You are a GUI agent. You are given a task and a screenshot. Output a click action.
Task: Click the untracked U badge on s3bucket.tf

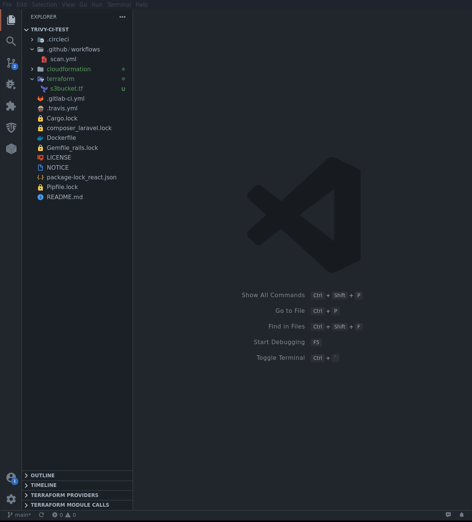coord(123,89)
